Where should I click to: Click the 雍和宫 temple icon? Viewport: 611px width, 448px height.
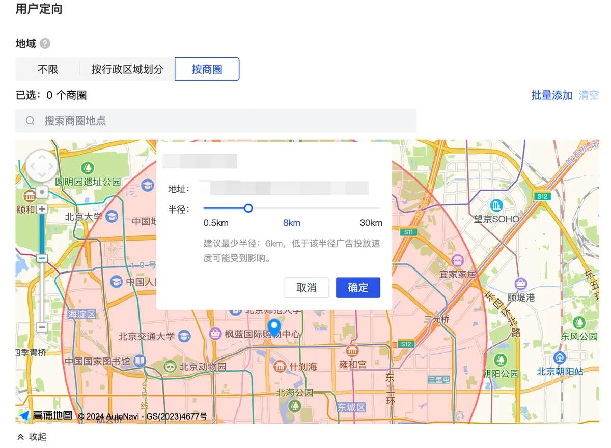point(352,350)
